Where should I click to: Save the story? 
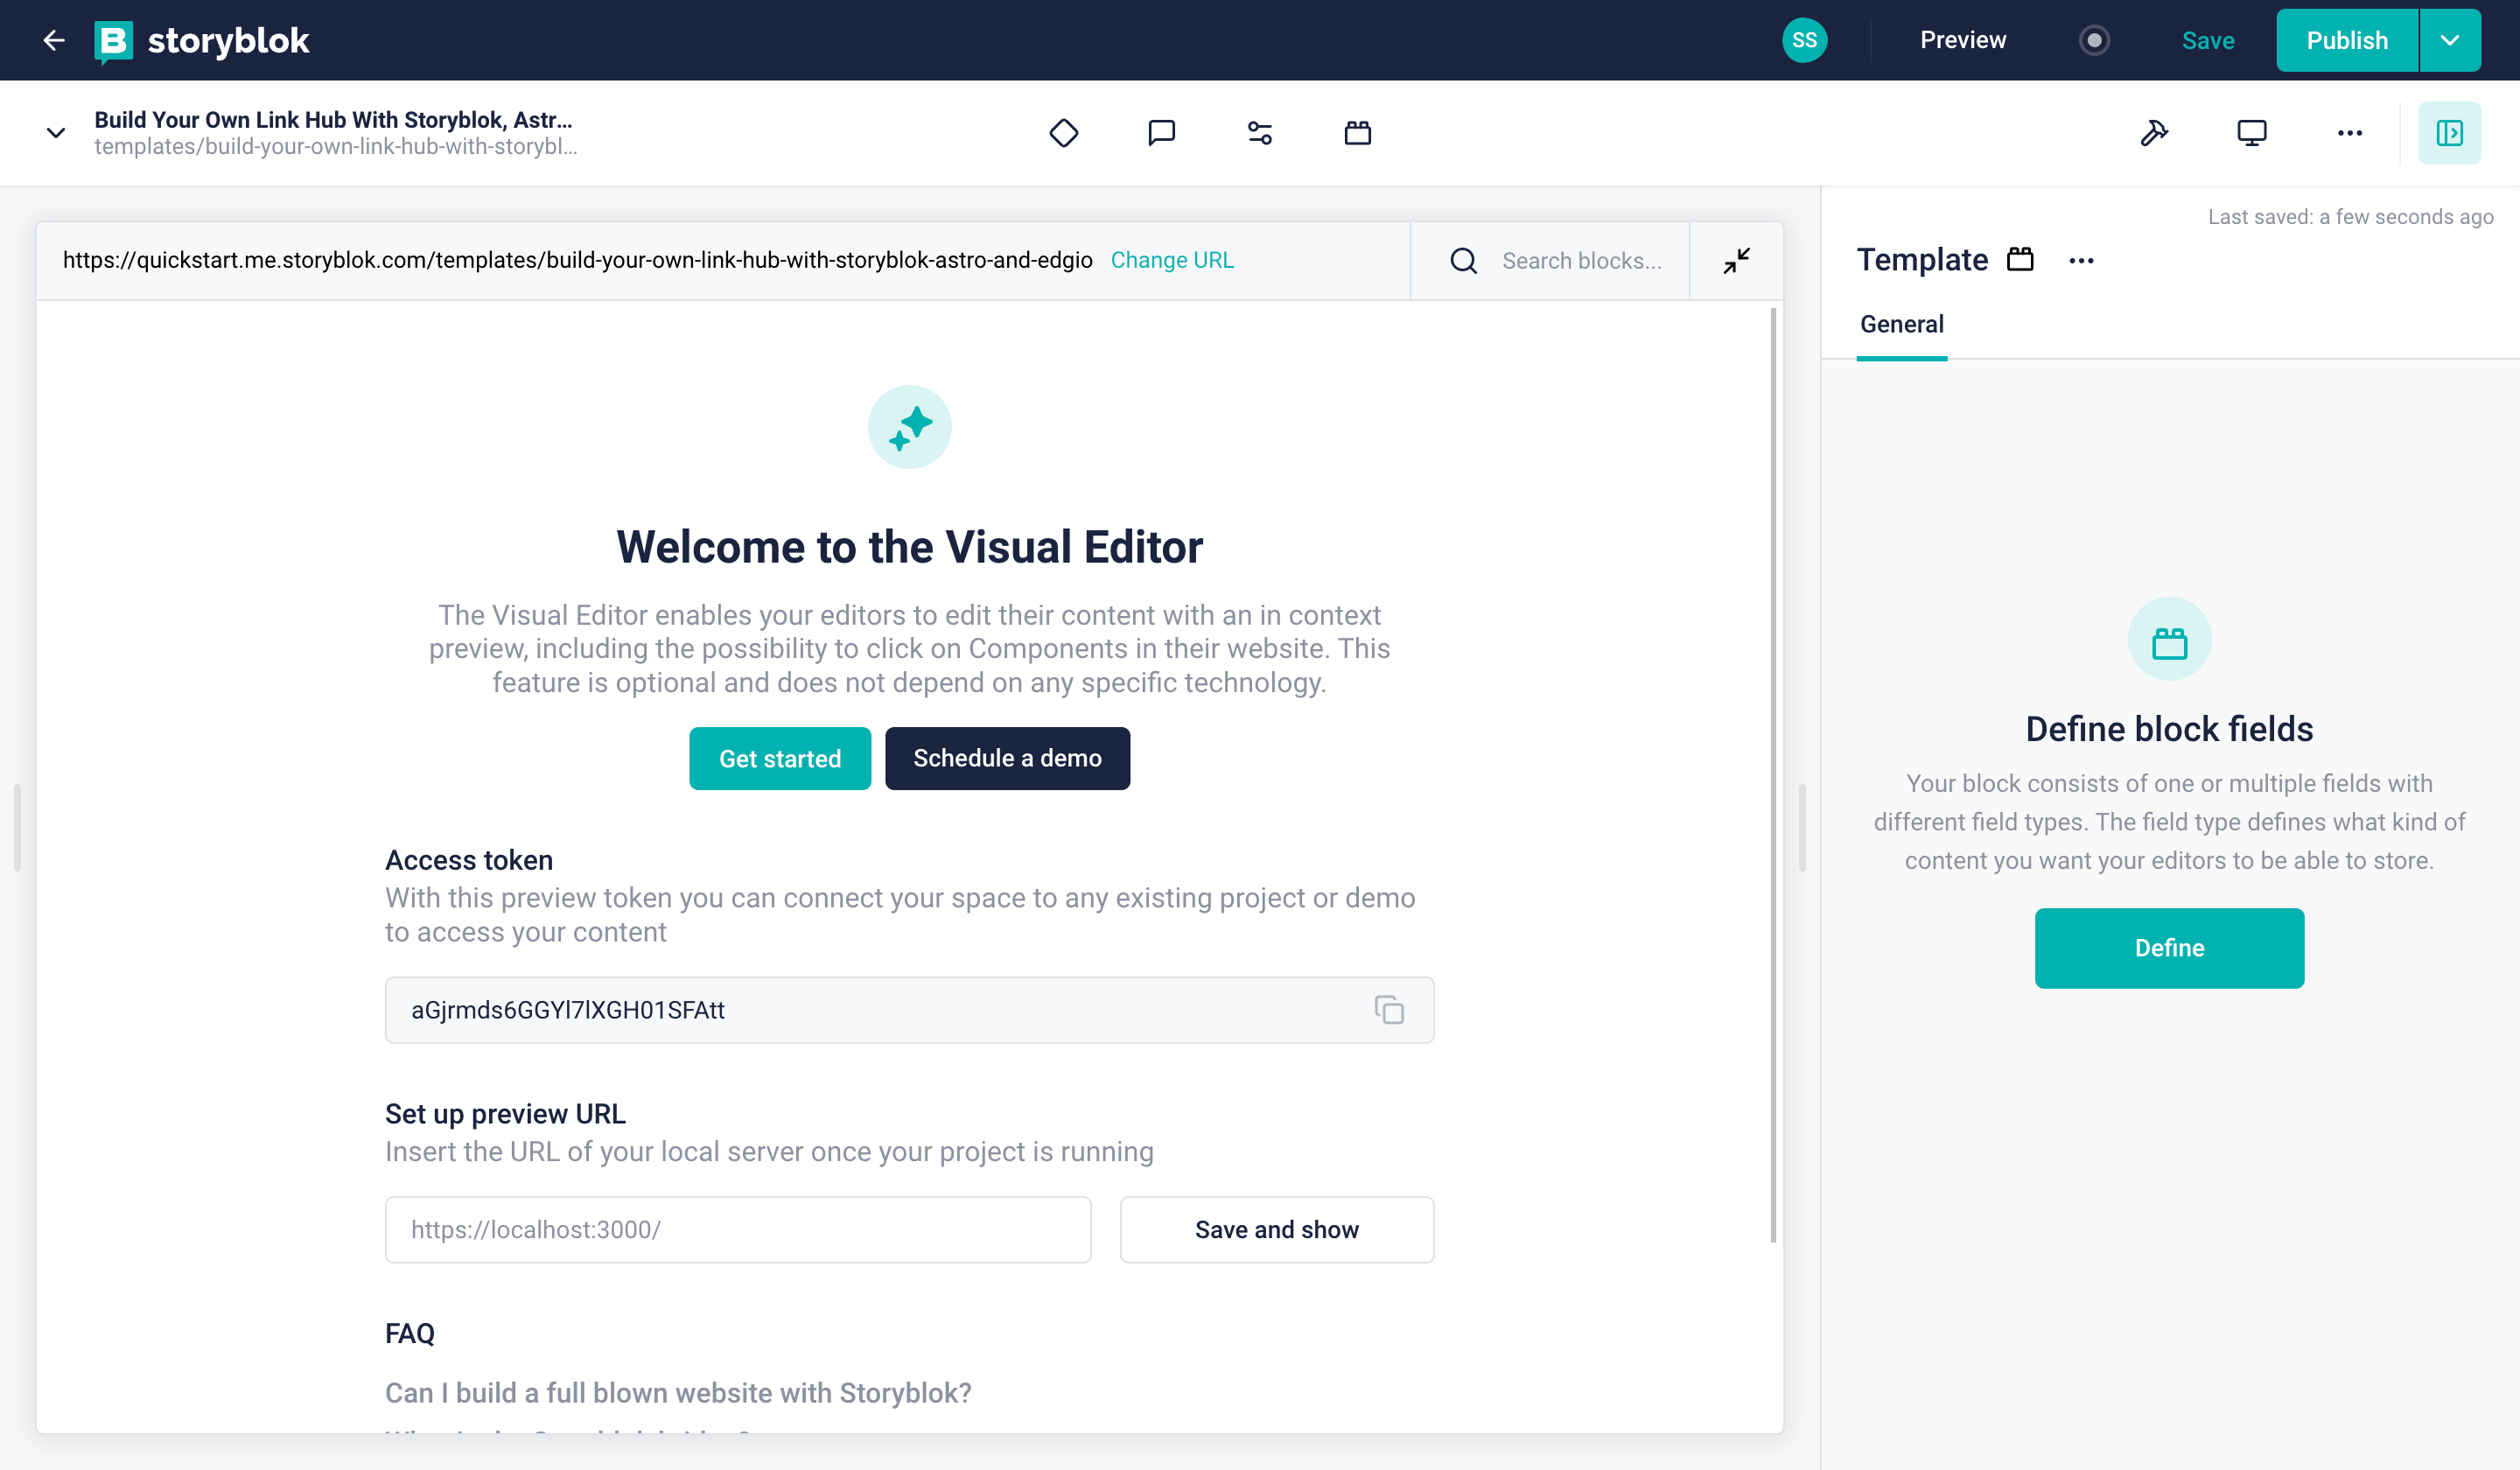[x=2207, y=40]
